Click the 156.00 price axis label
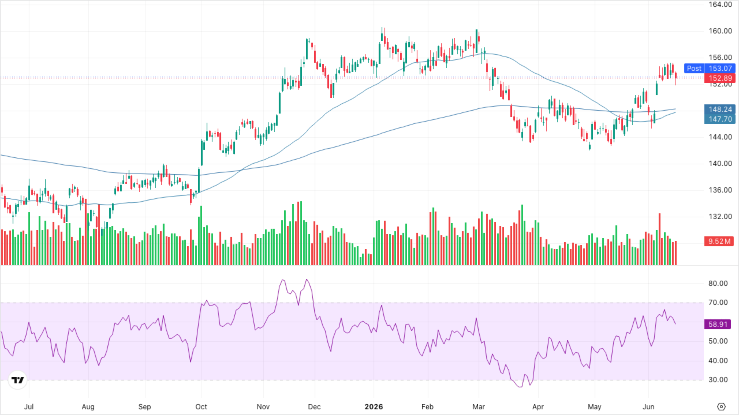The width and height of the screenshot is (739, 415). point(720,57)
